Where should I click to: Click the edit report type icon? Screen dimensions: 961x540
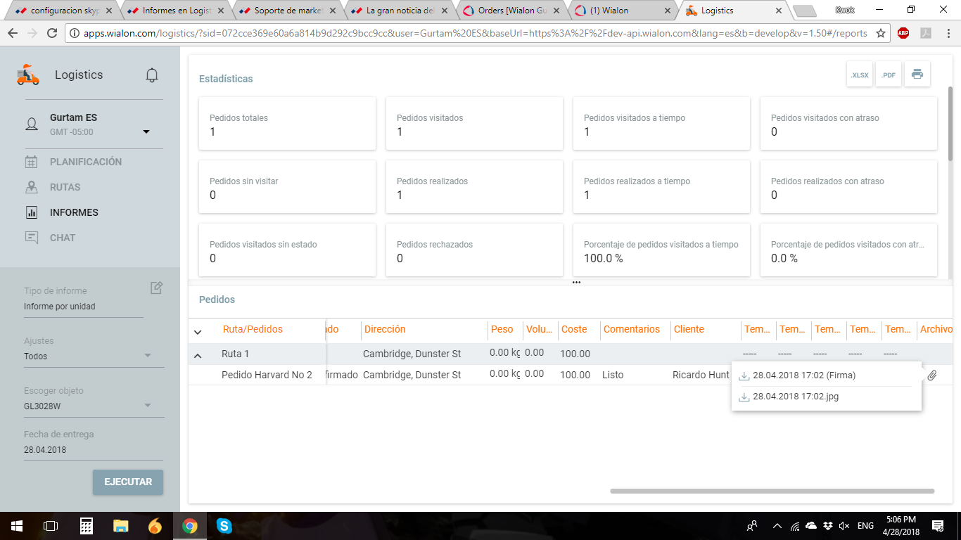coord(156,288)
